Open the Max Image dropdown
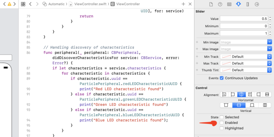 coord(269,49)
